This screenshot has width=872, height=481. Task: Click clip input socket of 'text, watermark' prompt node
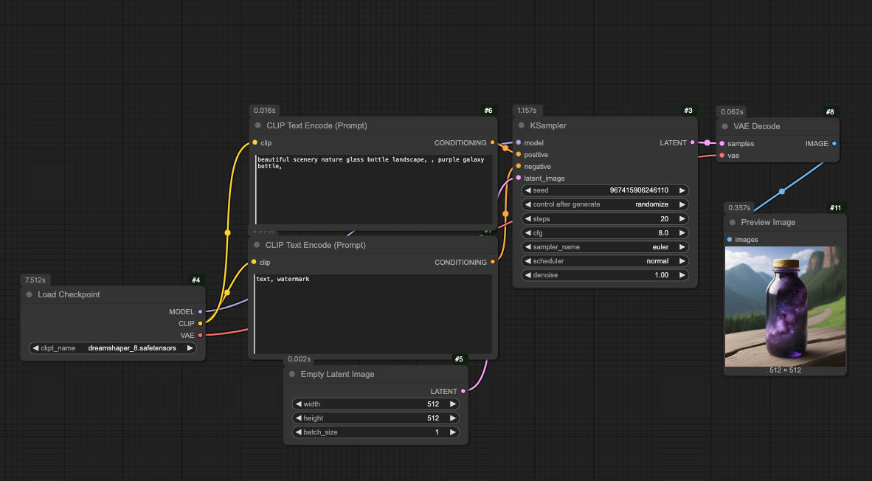254,263
